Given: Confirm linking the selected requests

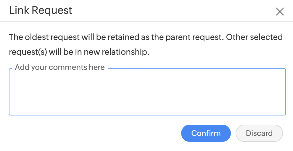Looking at the screenshot, I should (x=206, y=133).
